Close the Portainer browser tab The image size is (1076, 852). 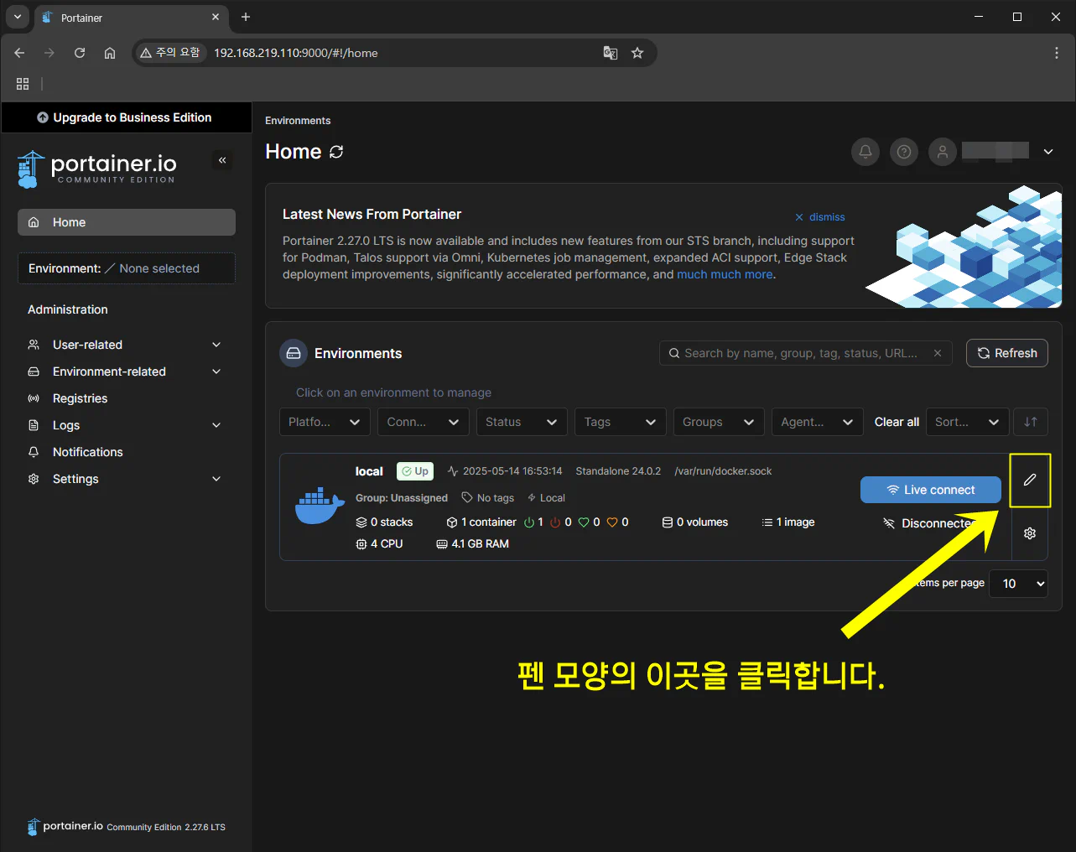[216, 17]
